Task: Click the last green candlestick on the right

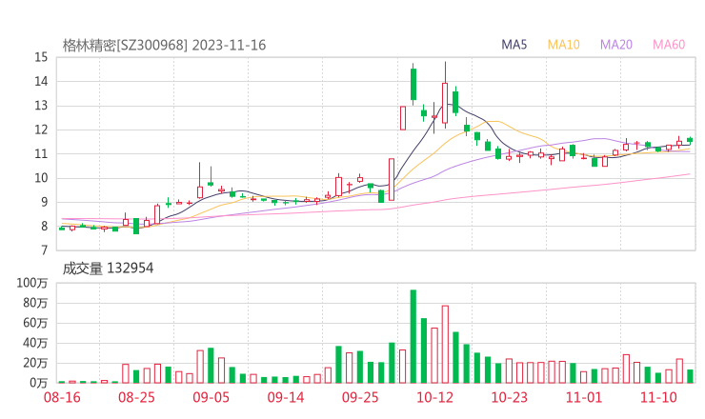Action: 690,140
